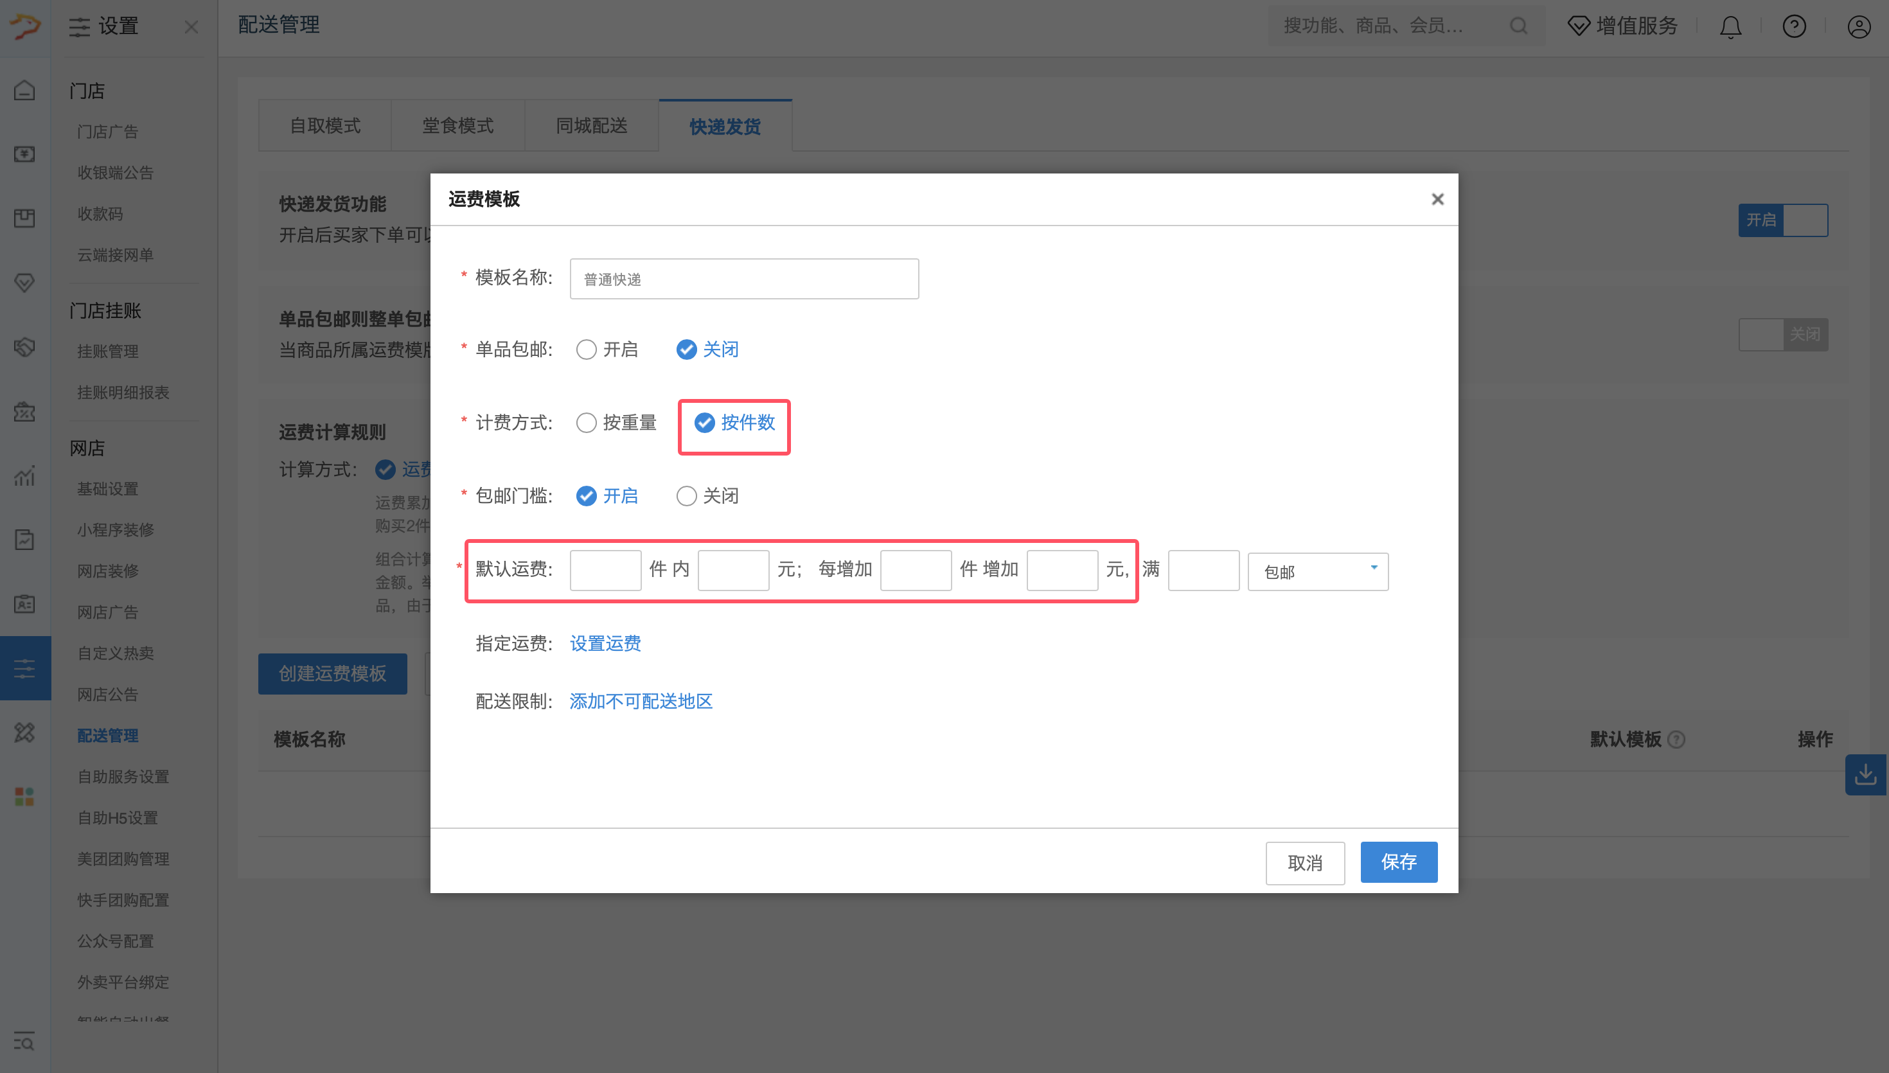Click the blue download icon at right edge
This screenshot has height=1073, width=1889.
[x=1865, y=774]
